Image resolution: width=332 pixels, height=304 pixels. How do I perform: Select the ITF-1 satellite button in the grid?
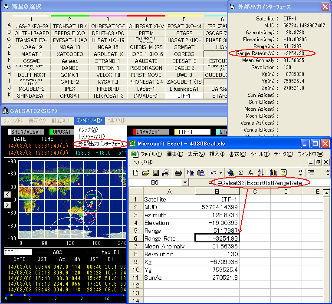point(184,96)
